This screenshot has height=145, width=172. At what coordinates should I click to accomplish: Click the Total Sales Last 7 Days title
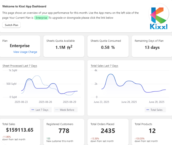[x=104, y=66]
